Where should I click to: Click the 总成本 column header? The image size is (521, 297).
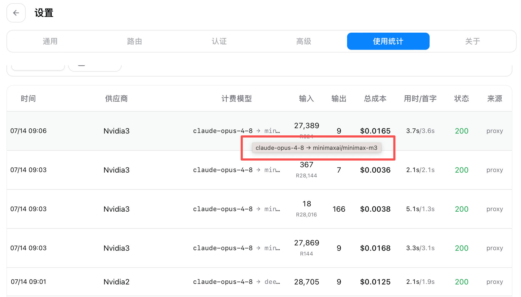(375, 98)
